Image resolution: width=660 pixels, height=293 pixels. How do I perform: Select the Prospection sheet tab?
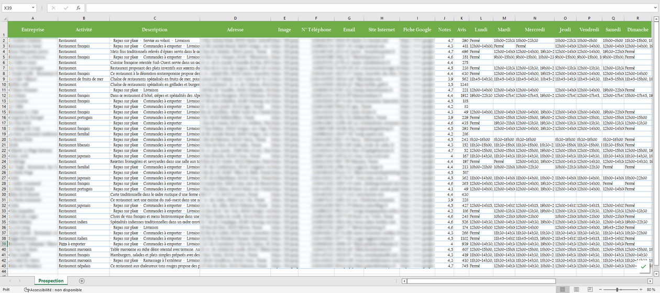tap(51, 281)
